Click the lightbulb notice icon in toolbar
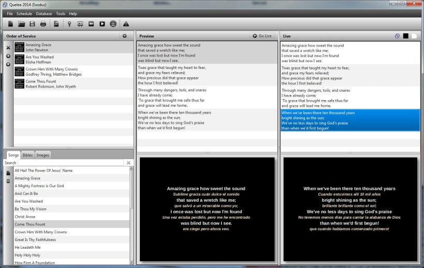This screenshot has height=268, width=424. tap(69, 24)
